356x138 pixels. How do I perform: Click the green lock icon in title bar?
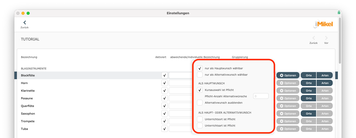(x=339, y=12)
